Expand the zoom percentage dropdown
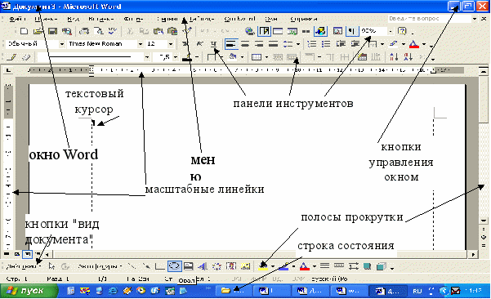491x299 pixels. [391, 31]
